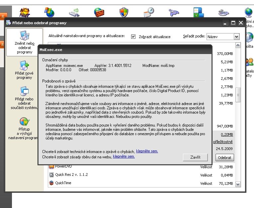
Task: Open the Windows flag control panel icon
Action: [49, 12]
